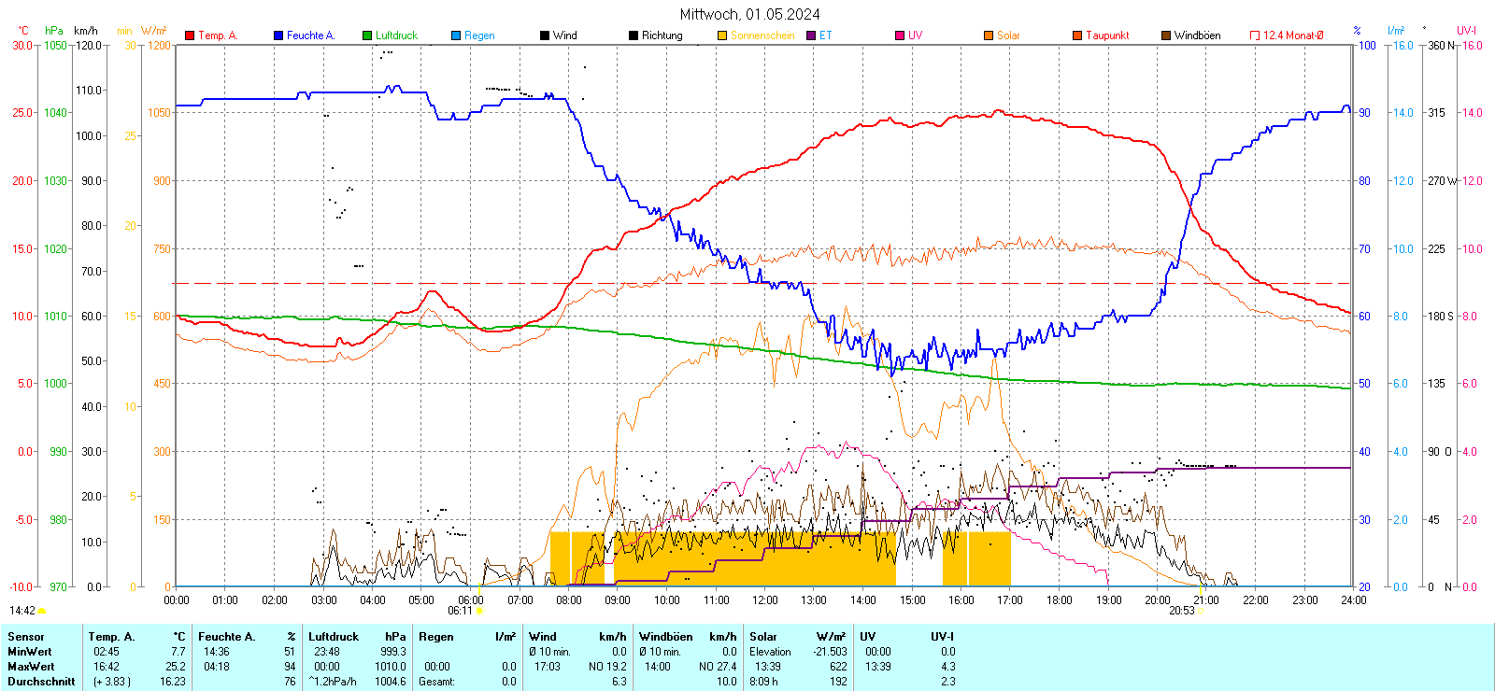Click the sunset icon next to 20:53
Image resolution: width=1495 pixels, height=691 pixels.
(1201, 611)
